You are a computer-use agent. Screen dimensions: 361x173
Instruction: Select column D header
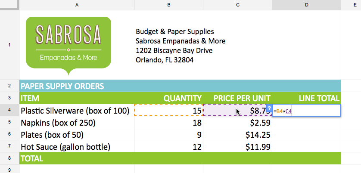pyautogui.click(x=306, y=5)
